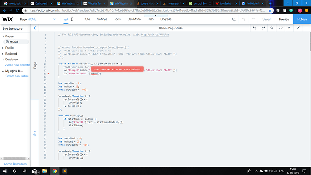The height and width of the screenshot is (175, 311).
Task: Switch to the Dashboard browser tab
Action: point(41,3)
